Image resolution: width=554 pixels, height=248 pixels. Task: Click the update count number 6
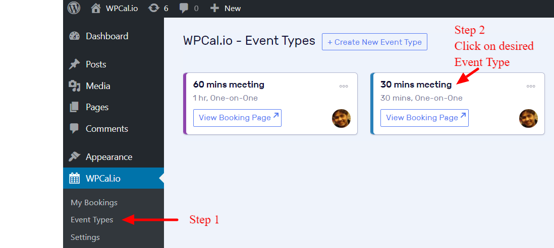point(166,9)
